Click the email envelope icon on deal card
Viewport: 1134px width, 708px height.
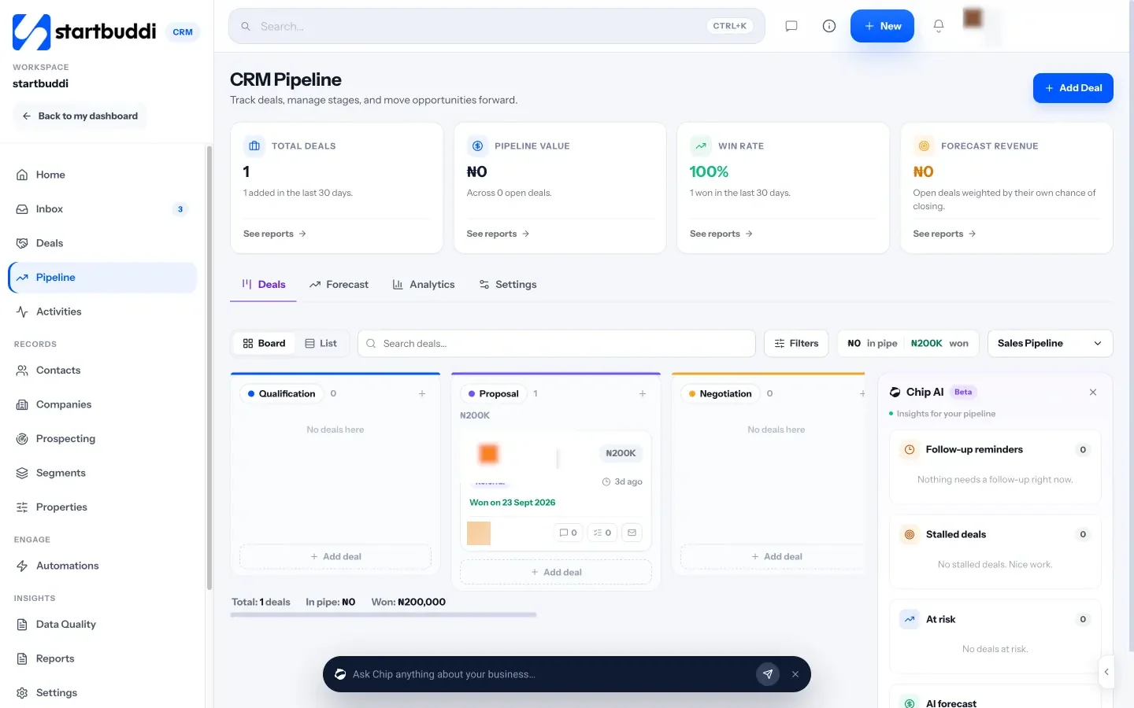(x=632, y=533)
